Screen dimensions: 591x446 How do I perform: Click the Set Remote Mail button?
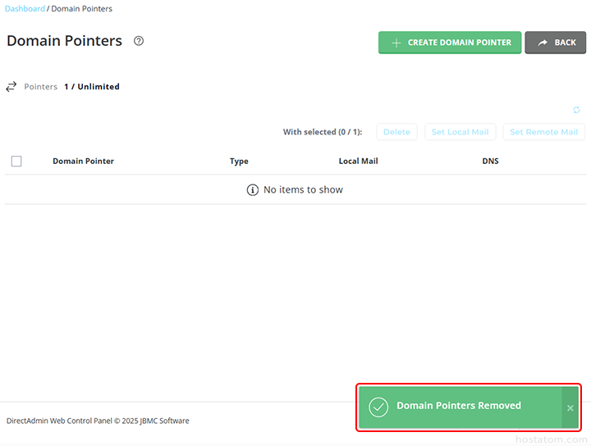pyautogui.click(x=544, y=132)
